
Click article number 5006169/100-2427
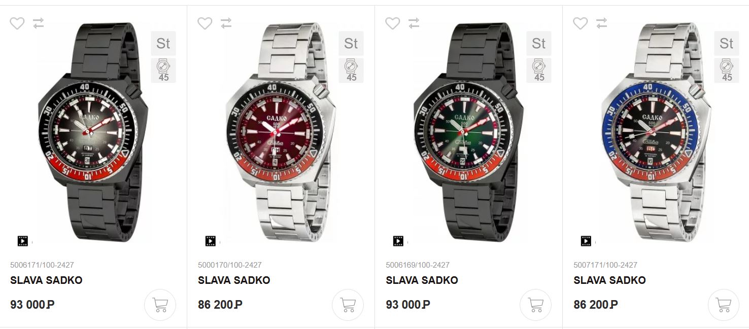(418, 265)
